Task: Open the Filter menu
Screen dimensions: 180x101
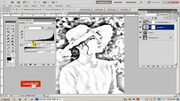Action: [42, 6]
